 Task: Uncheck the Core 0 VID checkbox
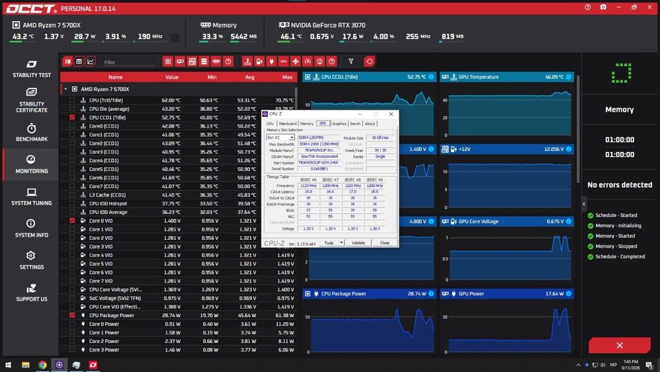pyautogui.click(x=72, y=221)
